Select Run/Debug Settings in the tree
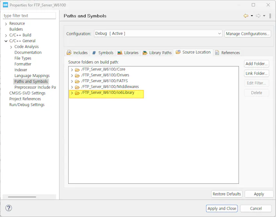 pyautogui.click(x=27, y=105)
